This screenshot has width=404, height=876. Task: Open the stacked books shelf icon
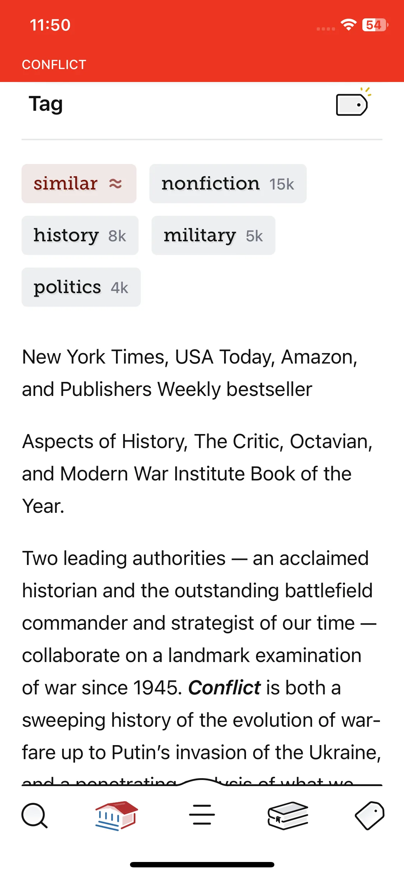coord(288,816)
